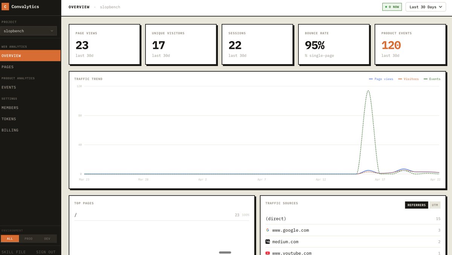Open the Overview section in sidebar
452x255 pixels.
pyautogui.click(x=30, y=56)
